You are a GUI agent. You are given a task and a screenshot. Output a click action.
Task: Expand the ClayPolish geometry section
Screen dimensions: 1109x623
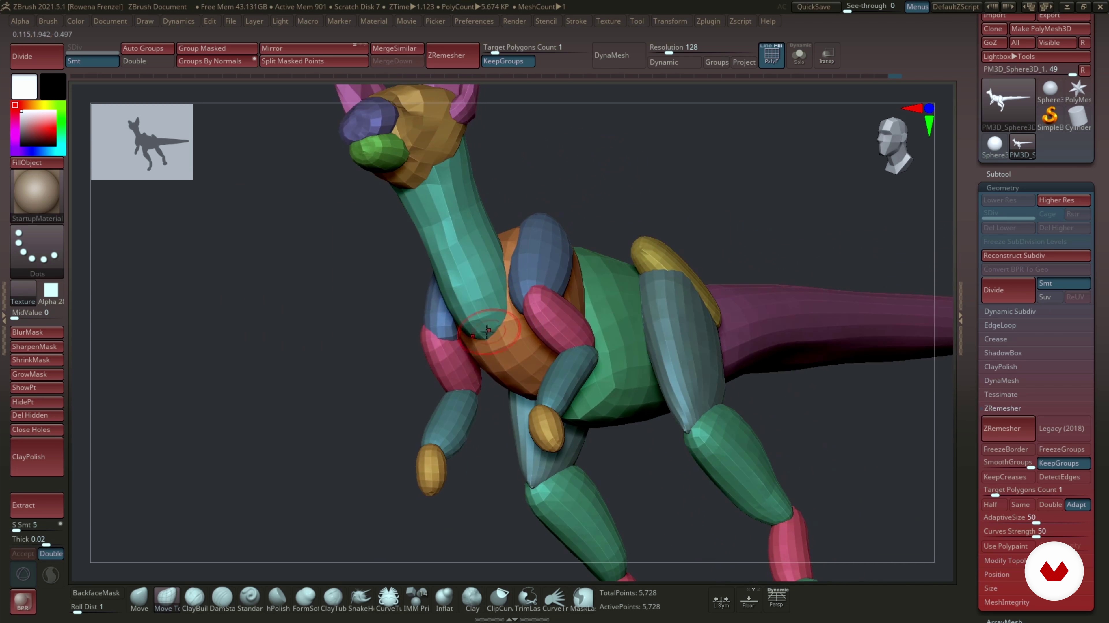click(x=1000, y=367)
